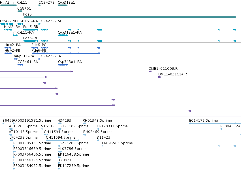241x170 pixels.
Task: Select the HtrA2-RA transcript label
Action: (12, 27)
